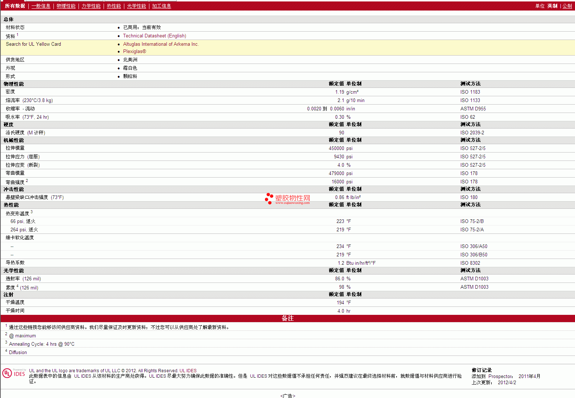Click the 材料状态 value 已商用：当前有效
Screen dimensions: 575x398
pos(142,28)
